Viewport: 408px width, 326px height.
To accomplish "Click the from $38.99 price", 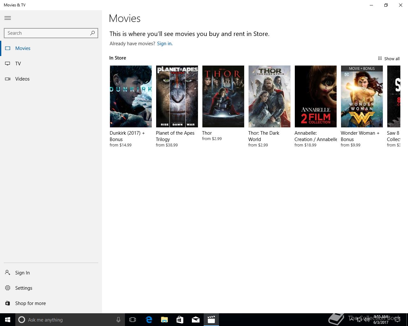I will [x=167, y=145].
